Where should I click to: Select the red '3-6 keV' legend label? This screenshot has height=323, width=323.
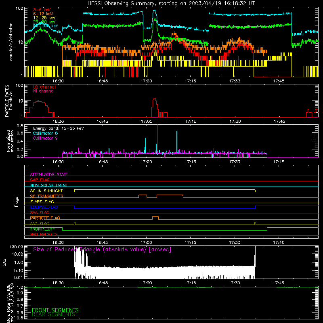point(42,10)
